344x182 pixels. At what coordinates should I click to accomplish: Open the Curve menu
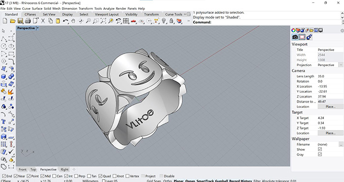pos(26,8)
